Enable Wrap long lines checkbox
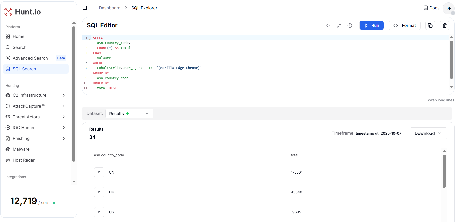Viewport: 456px width, 222px height. (423, 100)
